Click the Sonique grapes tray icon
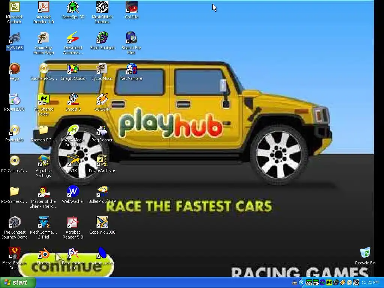The height and width of the screenshot is (288, 384). tap(336, 283)
